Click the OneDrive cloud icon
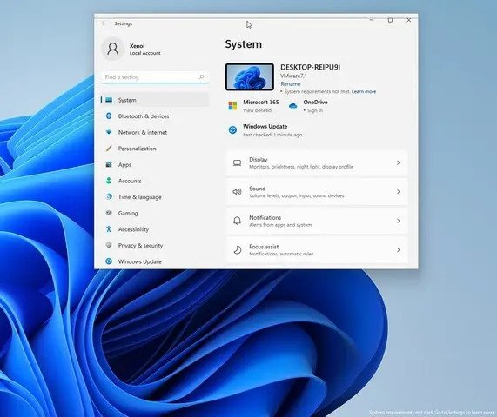This screenshot has width=497, height=417. [292, 106]
